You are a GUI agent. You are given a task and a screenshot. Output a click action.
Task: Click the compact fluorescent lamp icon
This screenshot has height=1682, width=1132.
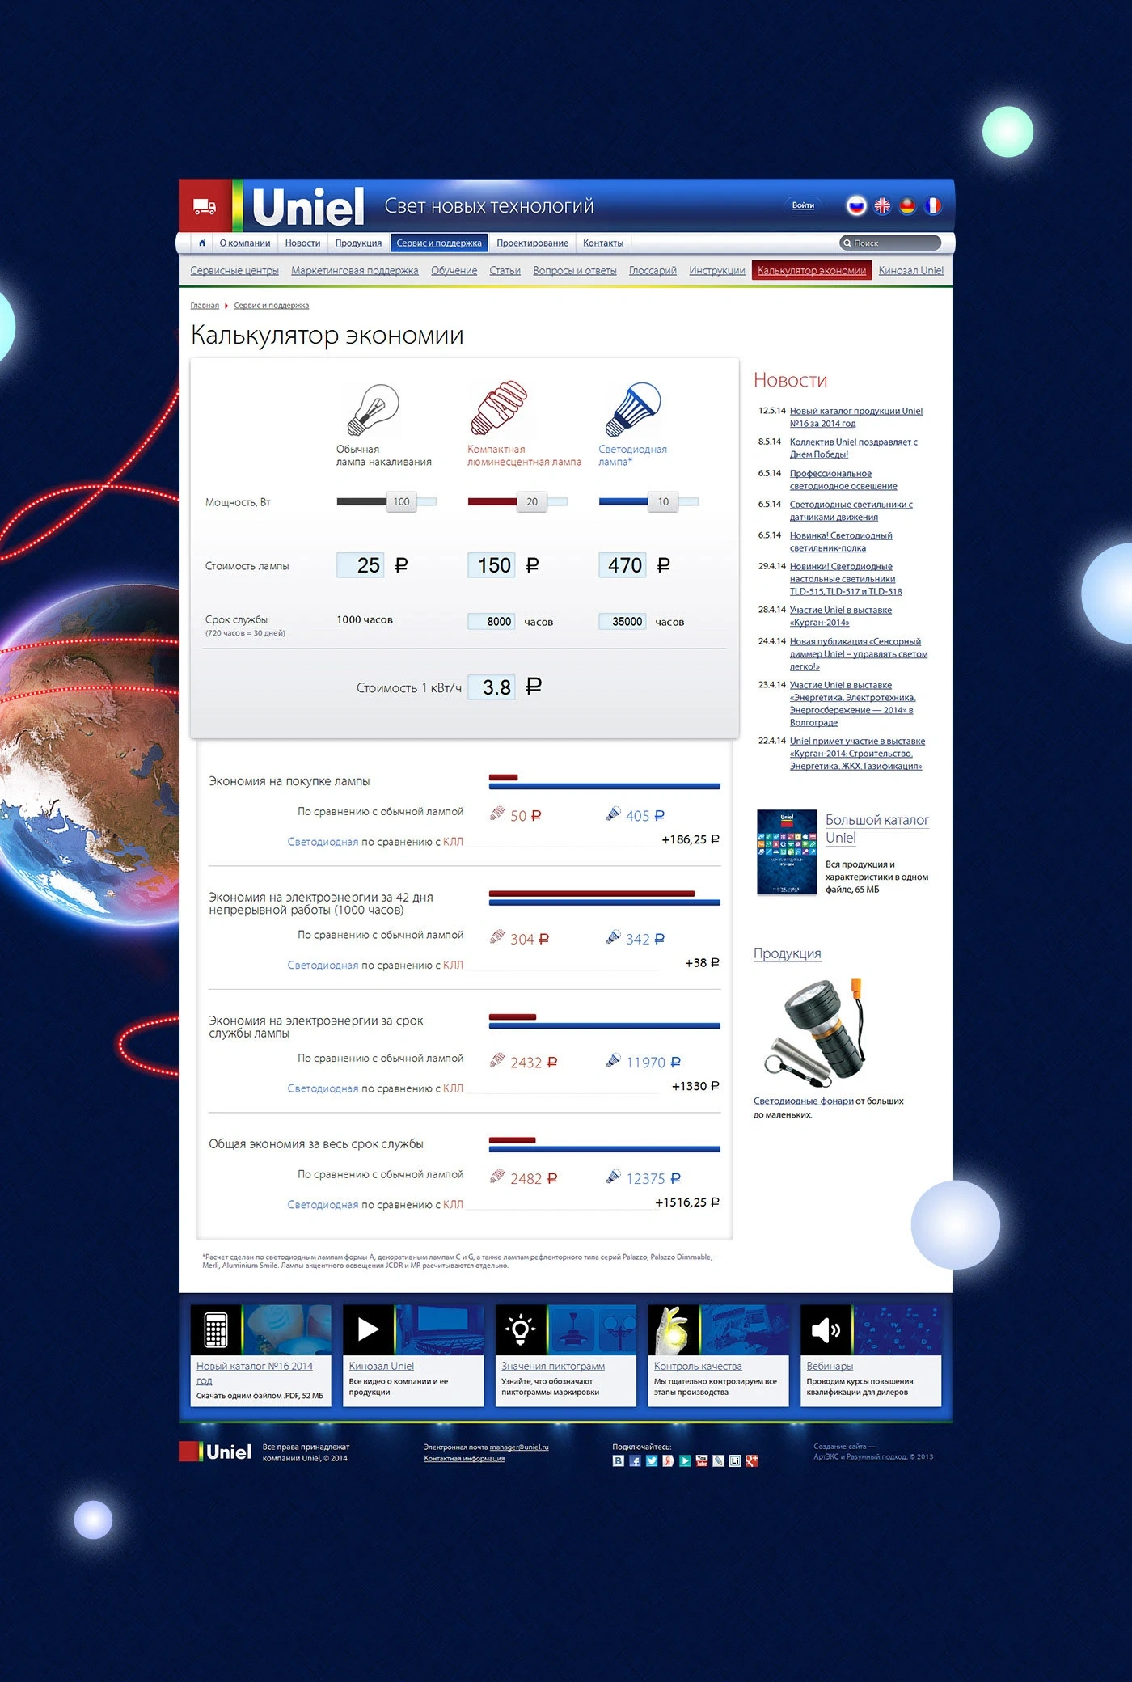tap(499, 408)
